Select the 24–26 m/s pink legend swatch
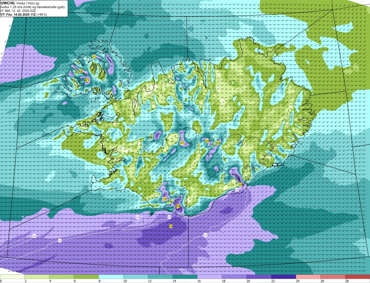Viewport: 370px width, 283px height. click(x=308, y=277)
